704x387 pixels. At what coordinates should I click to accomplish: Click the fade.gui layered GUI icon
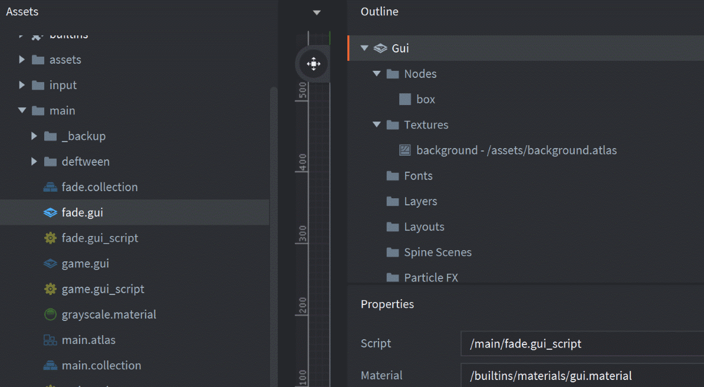50,212
